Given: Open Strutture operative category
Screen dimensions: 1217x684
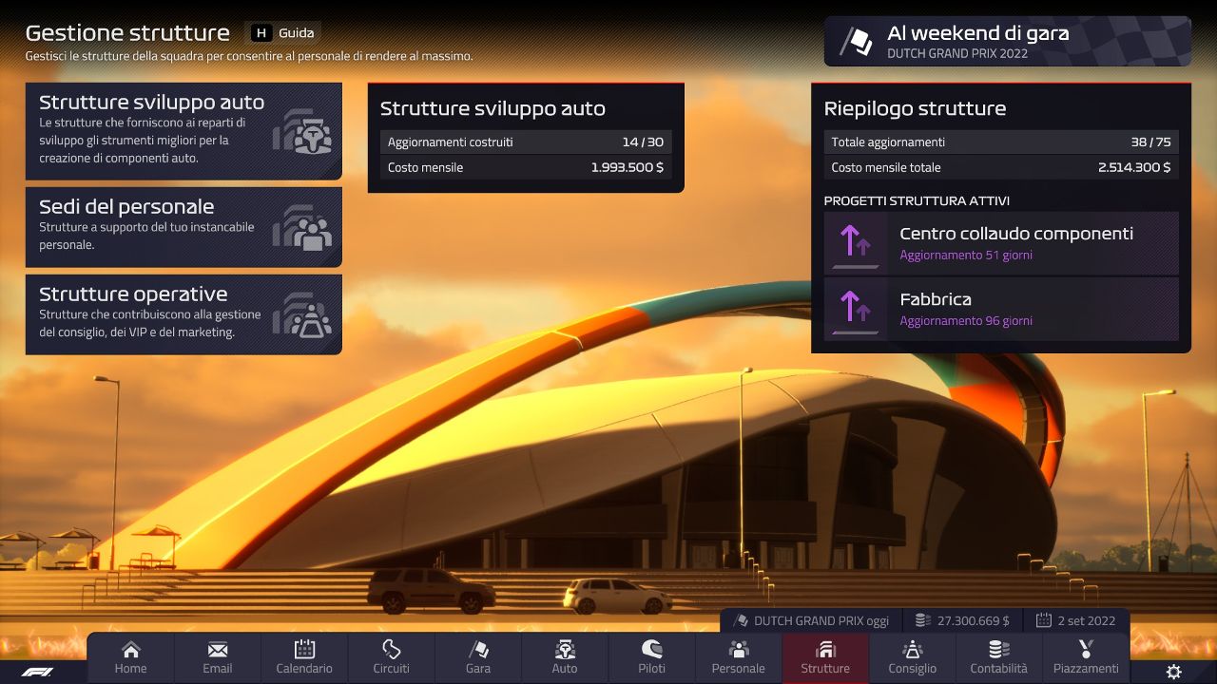Looking at the screenshot, I should click(184, 314).
